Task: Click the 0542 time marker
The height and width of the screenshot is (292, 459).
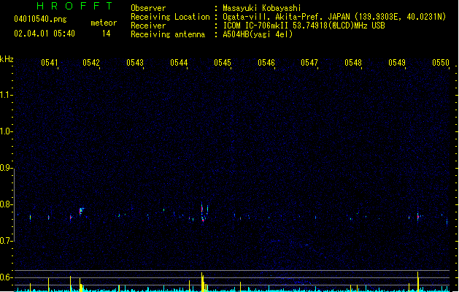Action: [x=91, y=63]
